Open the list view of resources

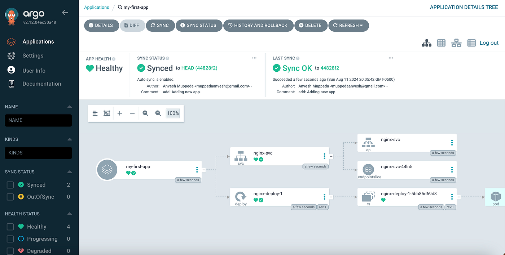click(471, 43)
